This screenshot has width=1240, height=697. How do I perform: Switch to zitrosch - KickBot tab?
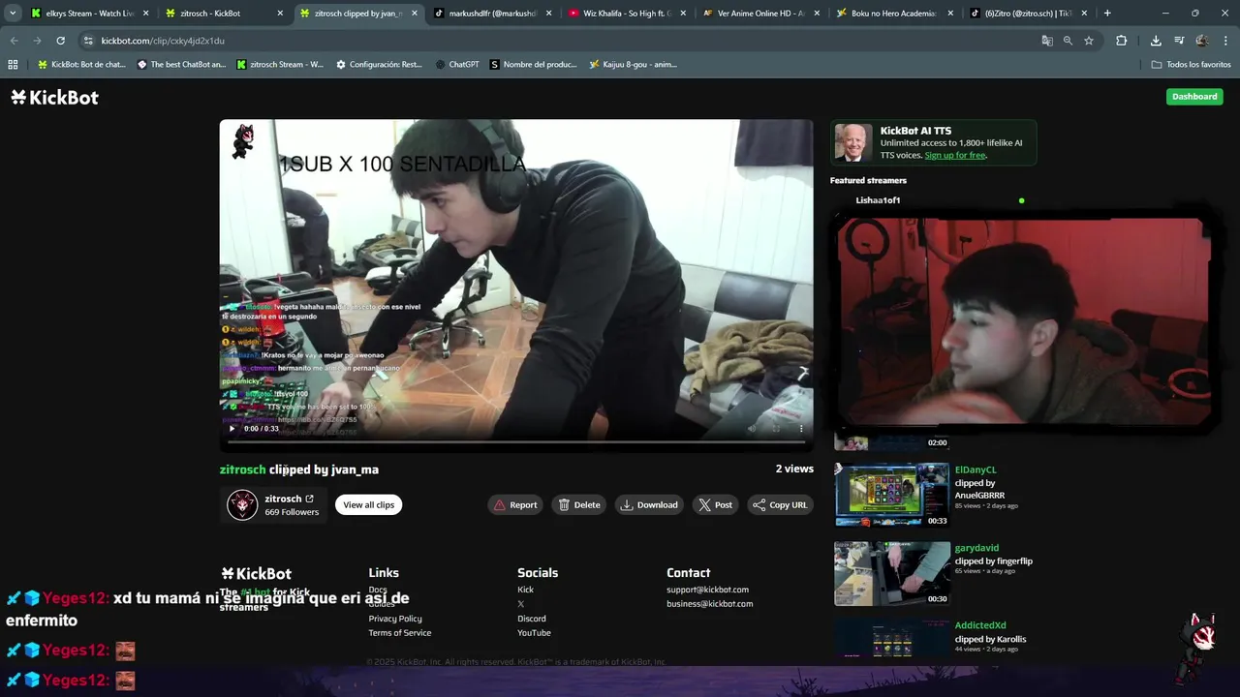[223, 14]
